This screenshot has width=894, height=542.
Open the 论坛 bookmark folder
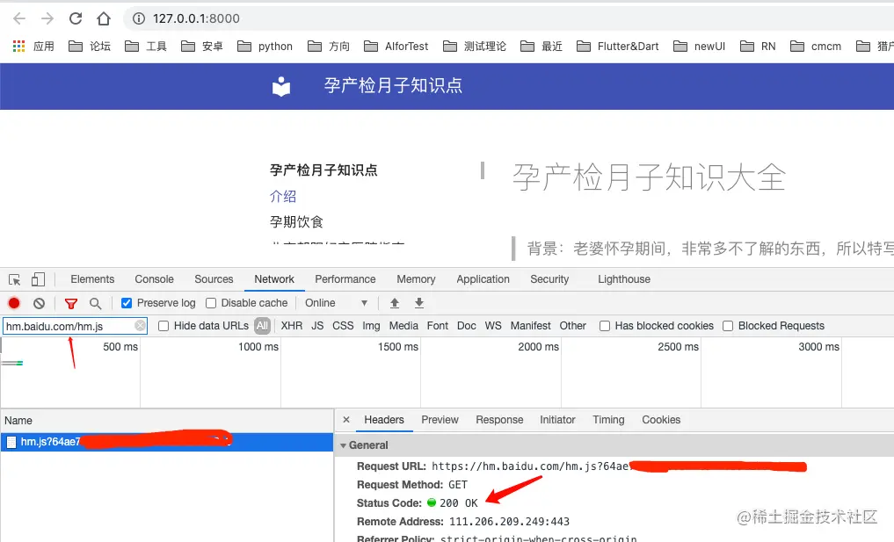coord(90,47)
